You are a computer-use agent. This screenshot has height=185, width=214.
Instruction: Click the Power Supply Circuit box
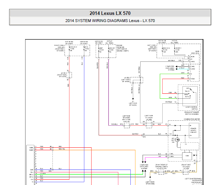coord(194,131)
